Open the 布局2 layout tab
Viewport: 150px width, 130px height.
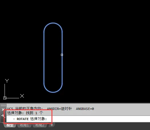pyautogui.click(x=40, y=125)
